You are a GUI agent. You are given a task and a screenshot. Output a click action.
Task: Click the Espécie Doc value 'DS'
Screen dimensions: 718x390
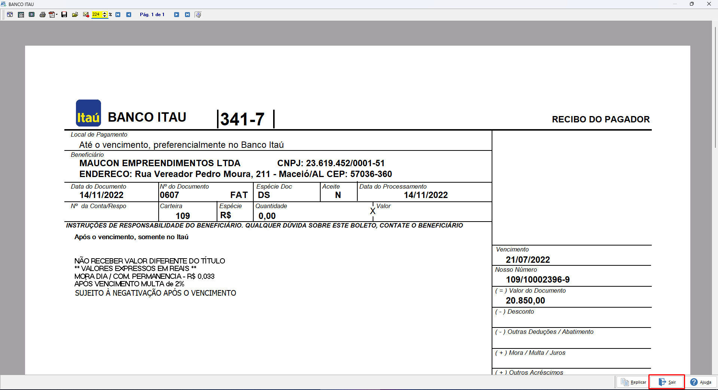(x=264, y=195)
